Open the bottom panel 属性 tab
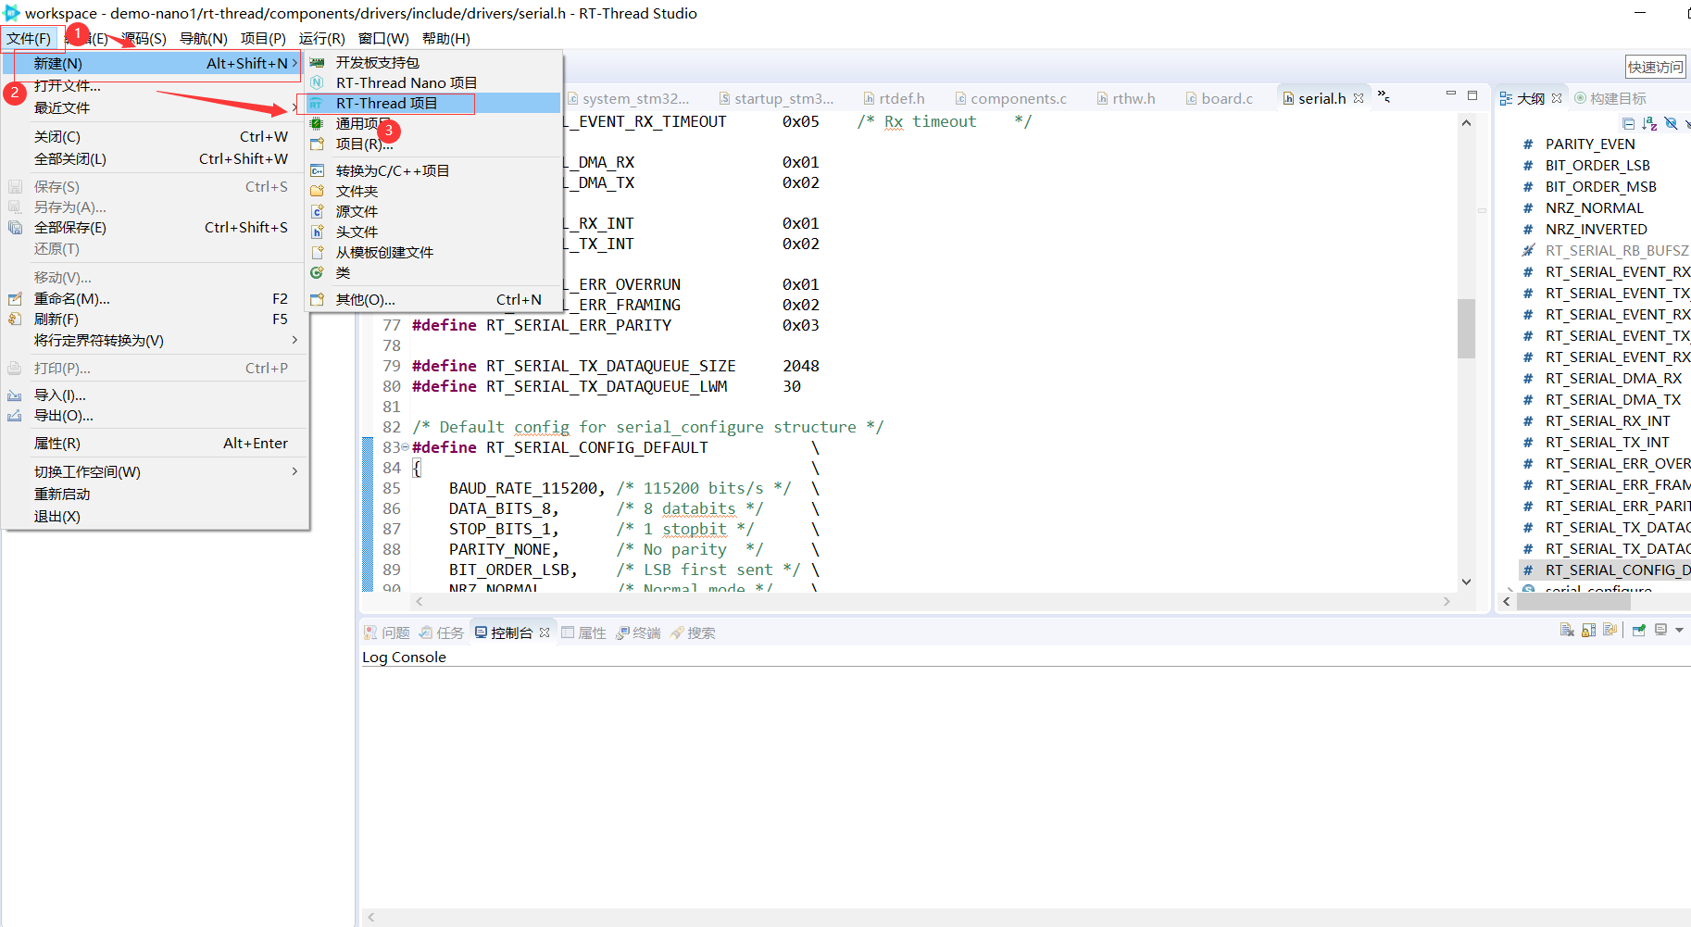Image resolution: width=1691 pixels, height=927 pixels. (584, 633)
